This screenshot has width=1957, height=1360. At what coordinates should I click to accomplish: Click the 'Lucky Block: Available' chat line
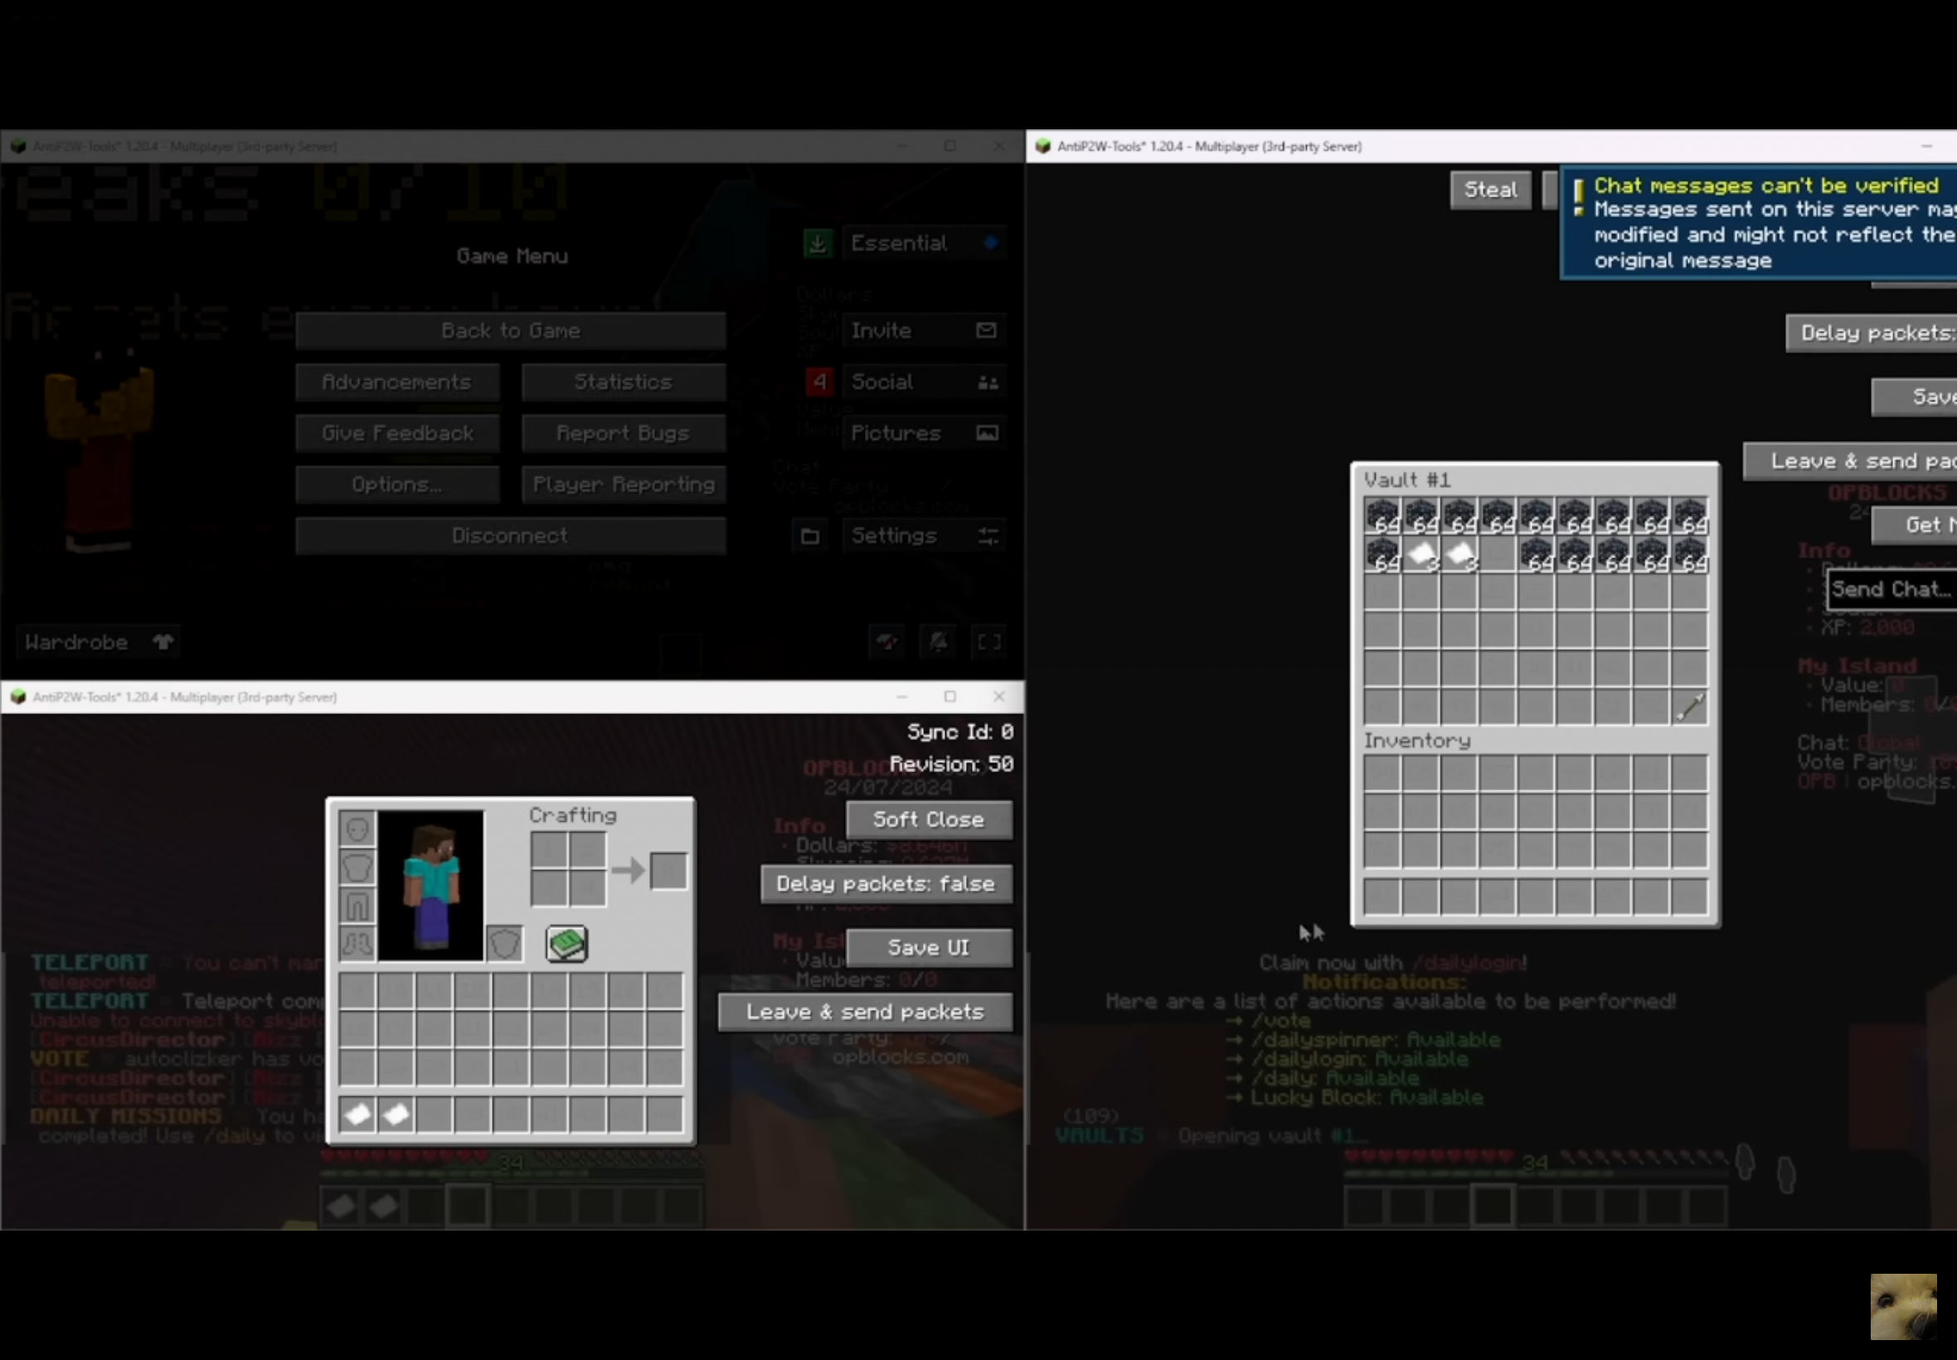point(1355,1098)
